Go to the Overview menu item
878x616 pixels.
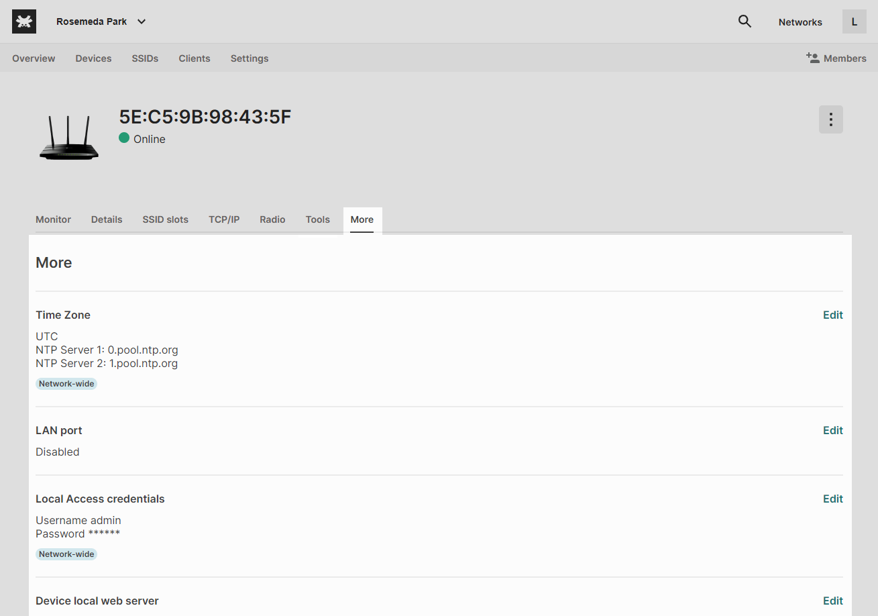coord(34,58)
